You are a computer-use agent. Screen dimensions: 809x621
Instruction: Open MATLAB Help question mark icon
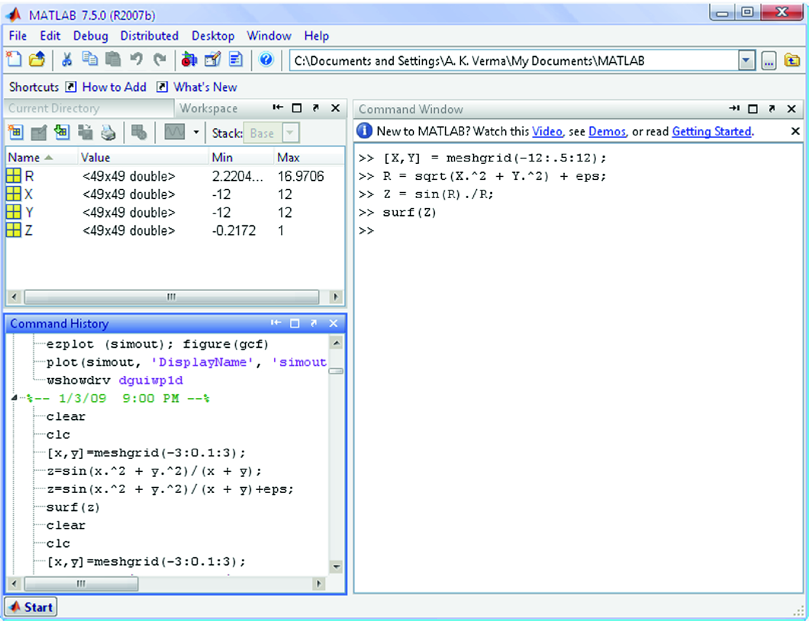[266, 59]
